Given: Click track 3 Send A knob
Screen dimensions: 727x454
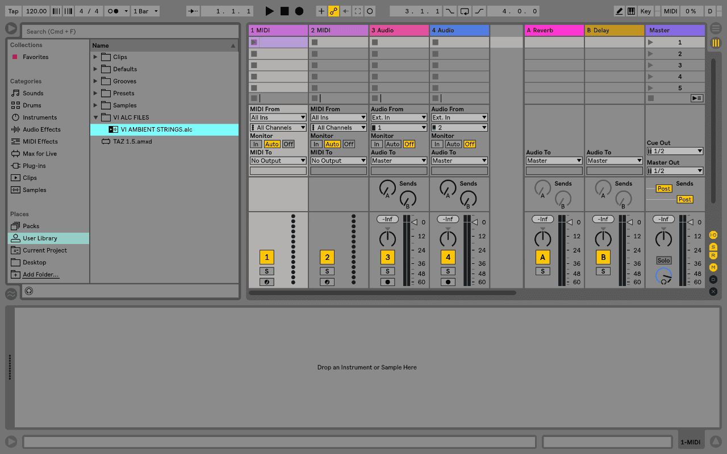Looking at the screenshot, I should (x=387, y=188).
